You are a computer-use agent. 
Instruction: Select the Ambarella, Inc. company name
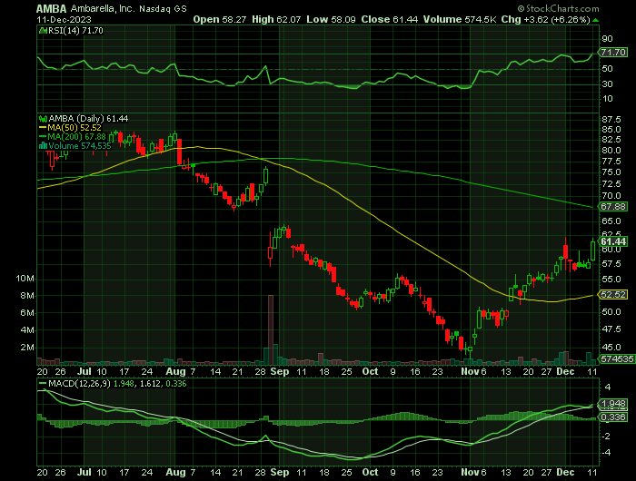[x=103, y=8]
